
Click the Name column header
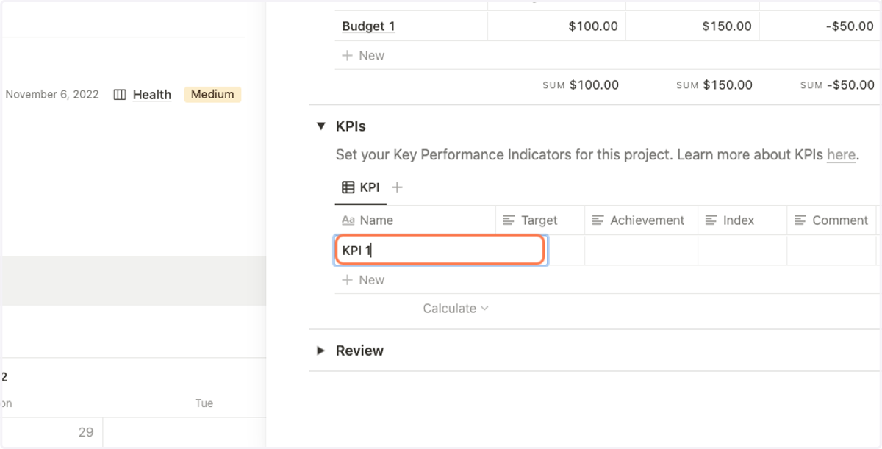415,220
